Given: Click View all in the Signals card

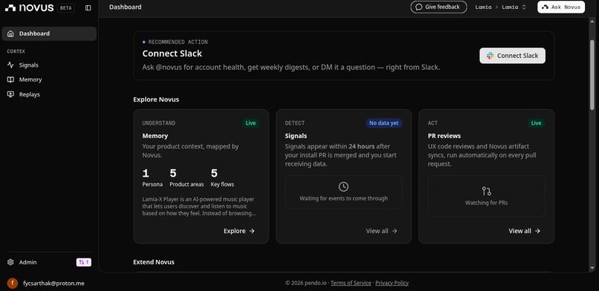Looking at the screenshot, I should [x=382, y=231].
